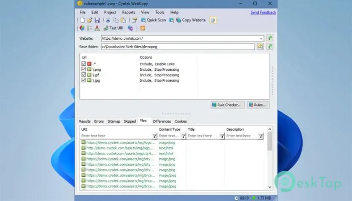This screenshot has height=201, width=352.
Task: Click the 00:19 elapsed time in status bar
Action: point(244,198)
